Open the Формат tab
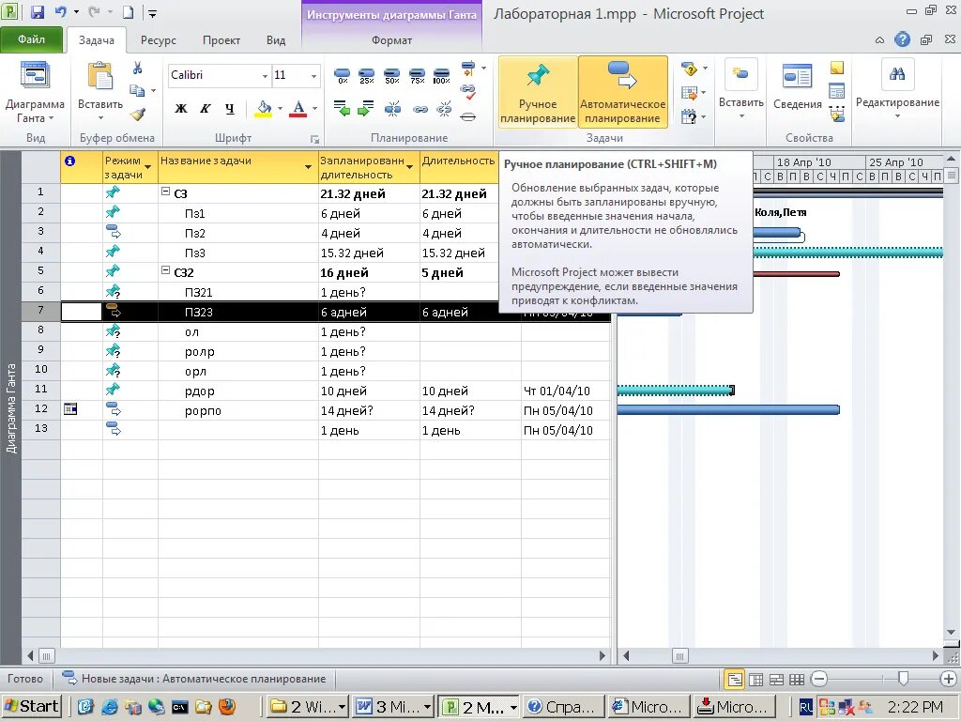The image size is (961, 721). point(391,40)
